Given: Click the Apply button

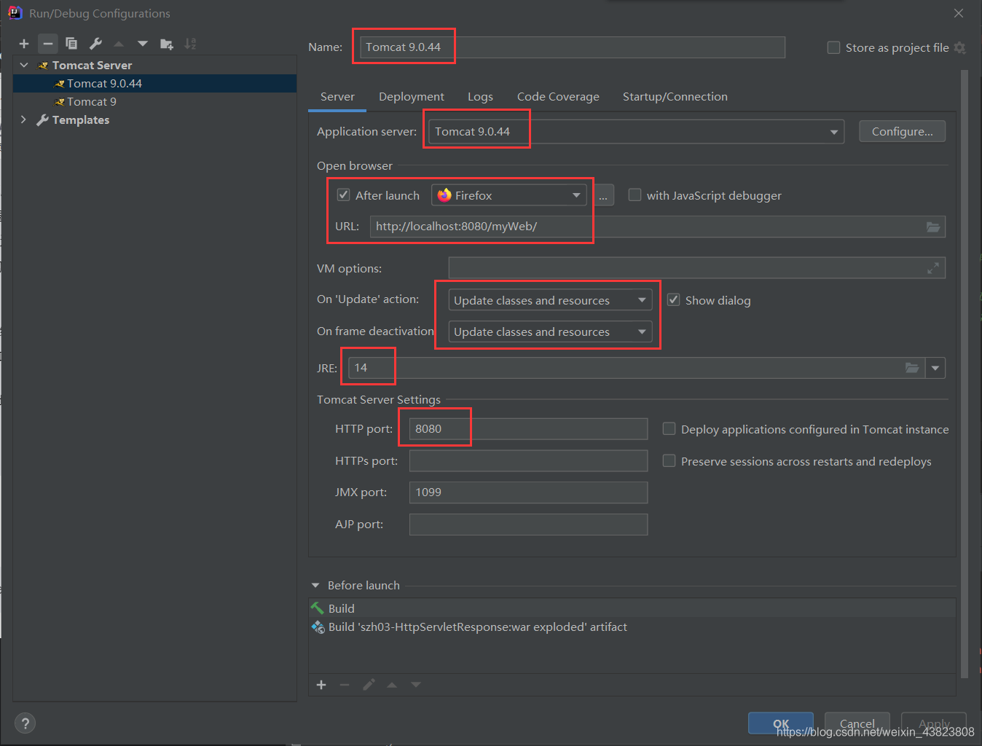Looking at the screenshot, I should pos(934,723).
